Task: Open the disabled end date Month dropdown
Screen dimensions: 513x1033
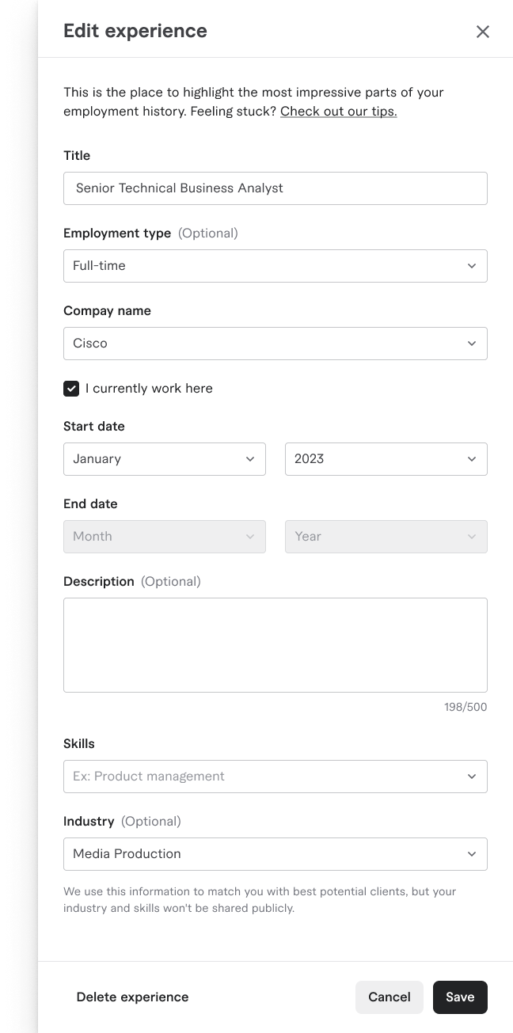Action: coord(165,537)
